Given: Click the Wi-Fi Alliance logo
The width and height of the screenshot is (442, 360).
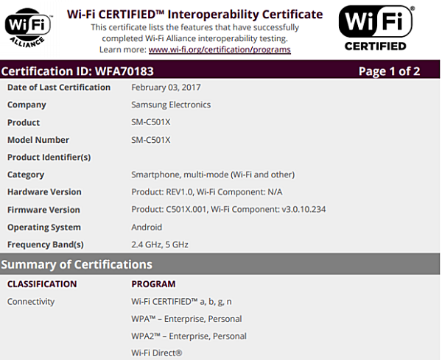Looking at the screenshot, I should click(x=28, y=27).
